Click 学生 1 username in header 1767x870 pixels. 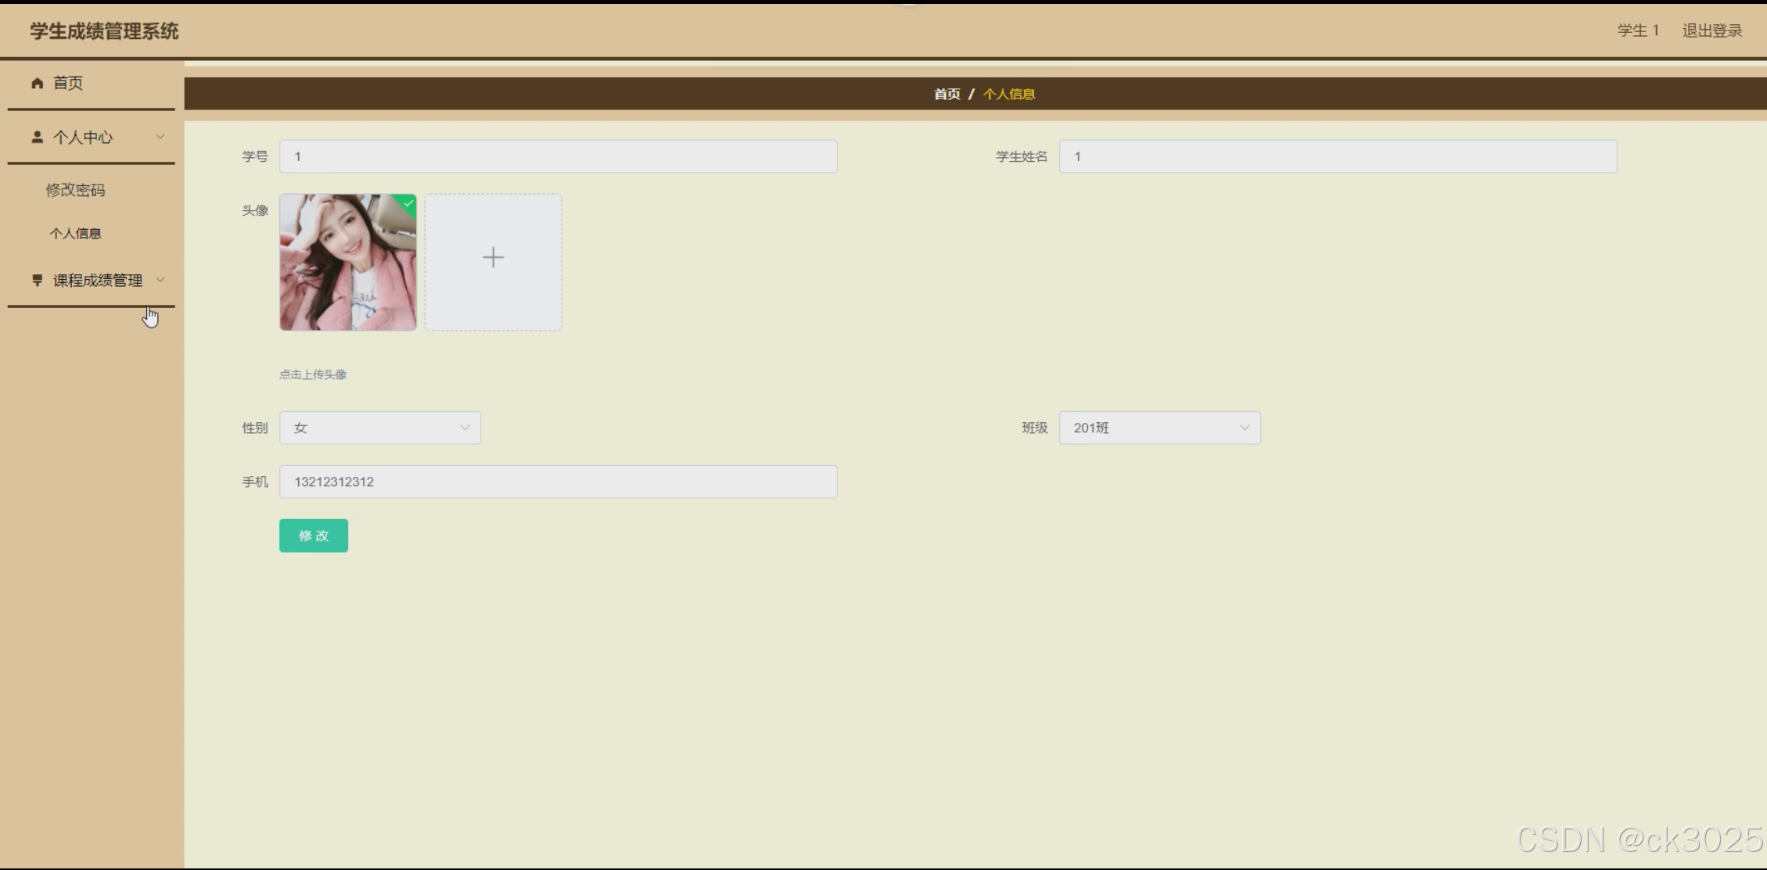click(1638, 30)
